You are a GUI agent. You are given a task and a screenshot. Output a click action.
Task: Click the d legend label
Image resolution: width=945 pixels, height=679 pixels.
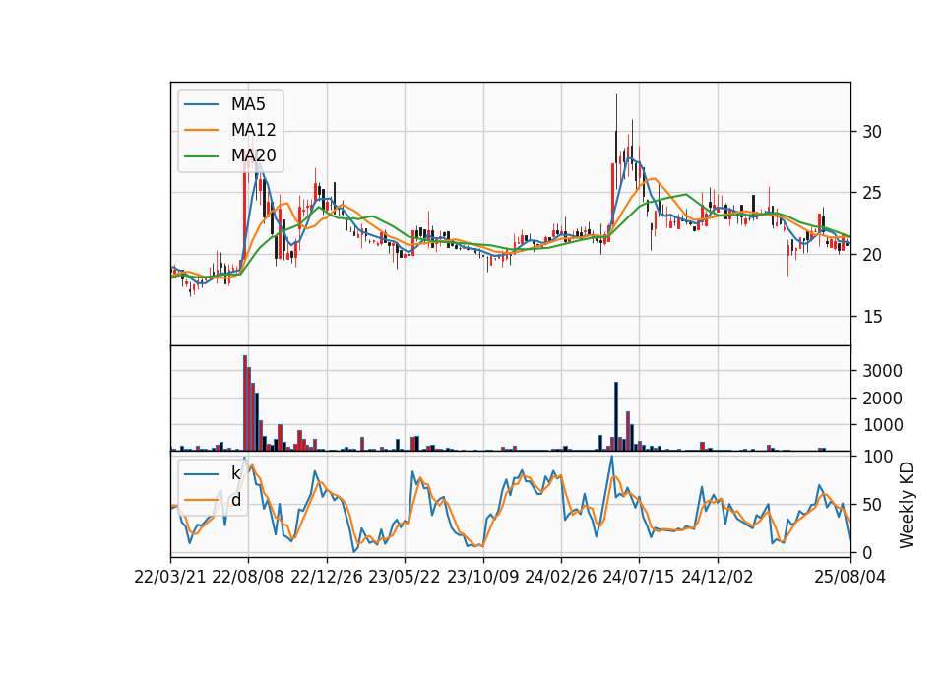(236, 500)
